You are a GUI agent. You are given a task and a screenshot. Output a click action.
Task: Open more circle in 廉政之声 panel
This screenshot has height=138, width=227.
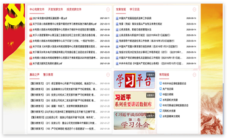pos(108,75)
